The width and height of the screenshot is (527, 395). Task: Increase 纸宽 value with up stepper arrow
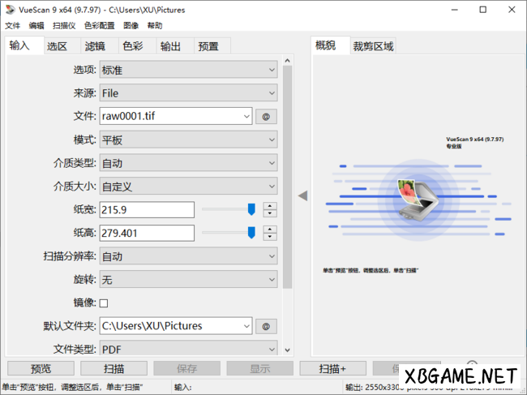[270, 206]
